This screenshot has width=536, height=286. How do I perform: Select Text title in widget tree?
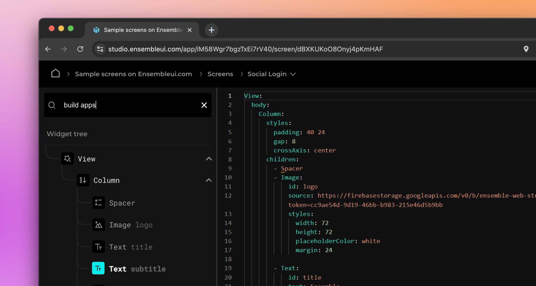[131, 247]
